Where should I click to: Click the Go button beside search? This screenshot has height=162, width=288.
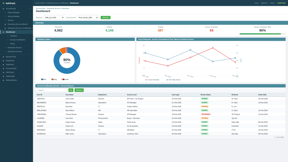71,90
